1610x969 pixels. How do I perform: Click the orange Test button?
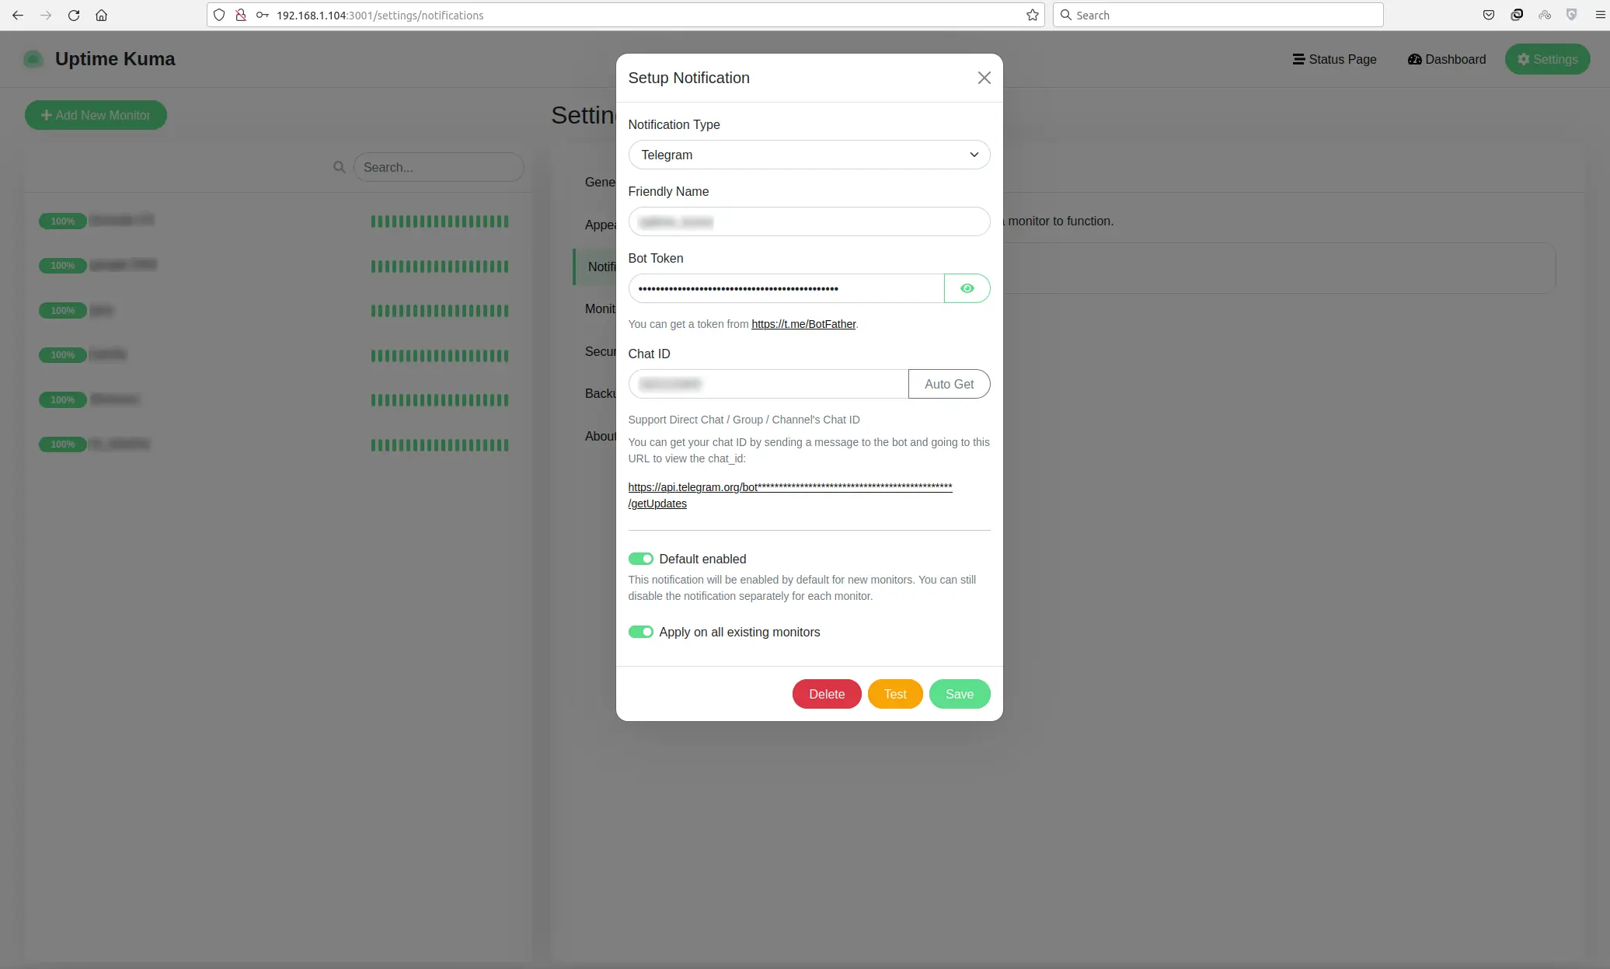point(895,694)
